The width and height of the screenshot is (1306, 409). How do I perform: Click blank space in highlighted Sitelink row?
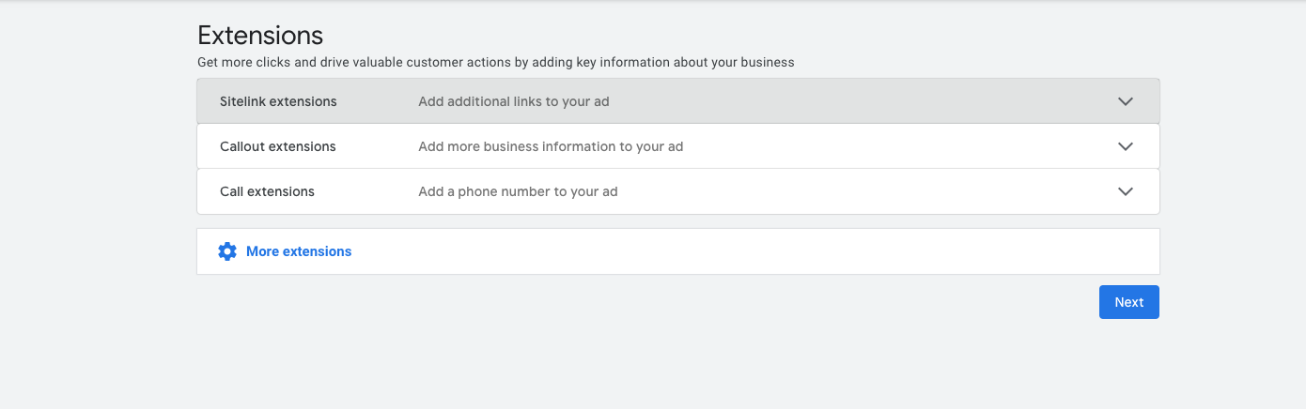(846, 101)
